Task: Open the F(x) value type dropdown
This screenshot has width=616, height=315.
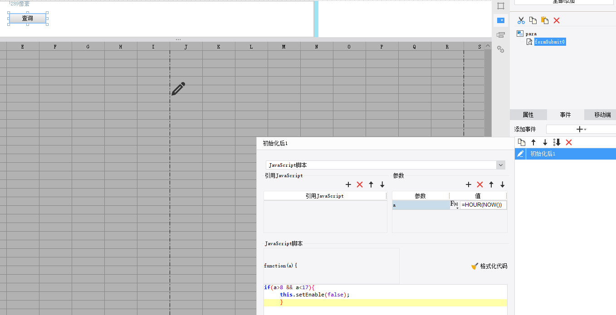Action: point(454,205)
